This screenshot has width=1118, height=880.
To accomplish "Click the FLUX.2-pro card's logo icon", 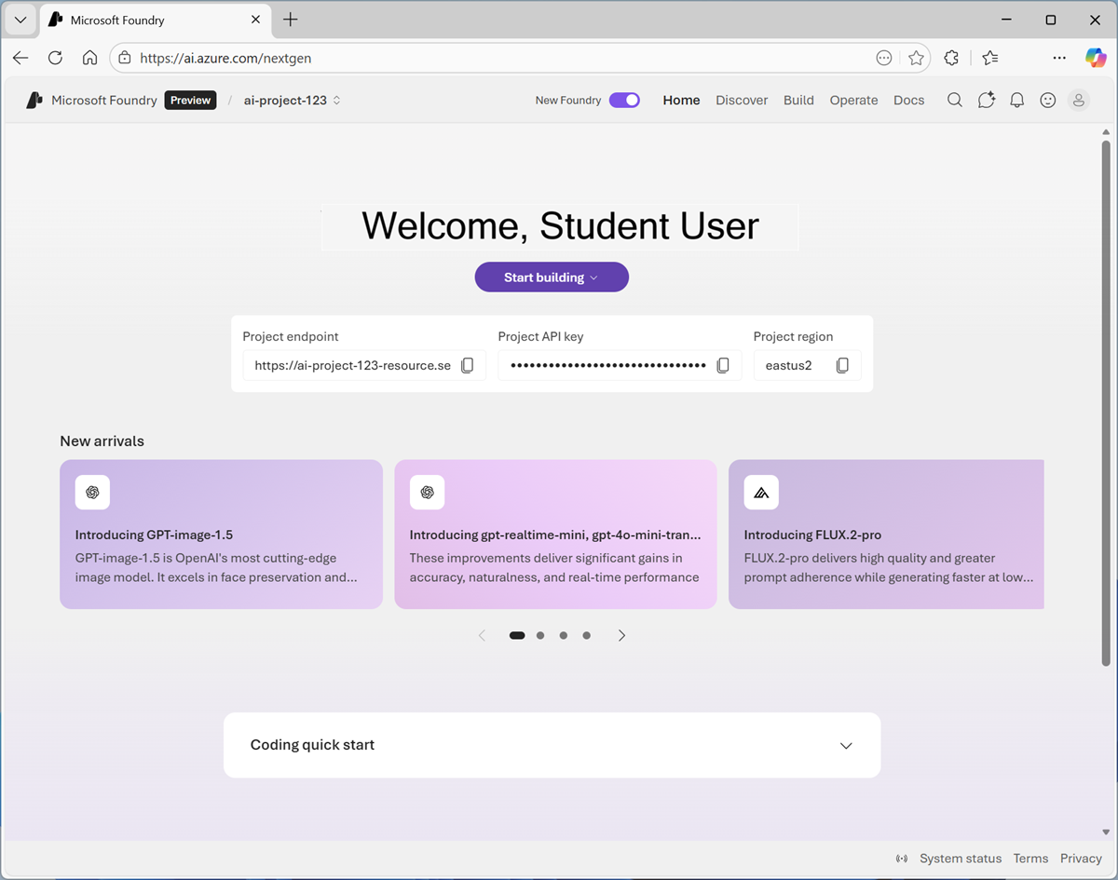I will coord(761,492).
